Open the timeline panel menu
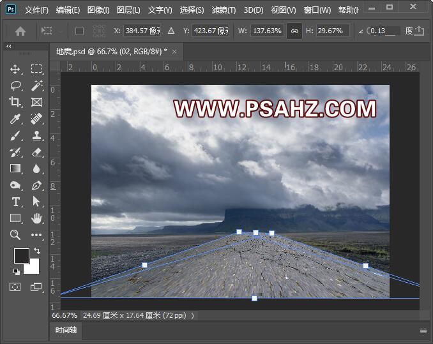433x344 pixels. point(423,331)
